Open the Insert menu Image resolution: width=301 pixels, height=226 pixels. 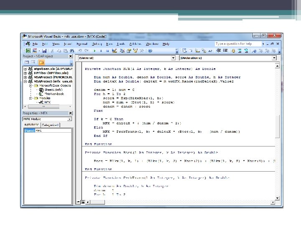[68, 44]
